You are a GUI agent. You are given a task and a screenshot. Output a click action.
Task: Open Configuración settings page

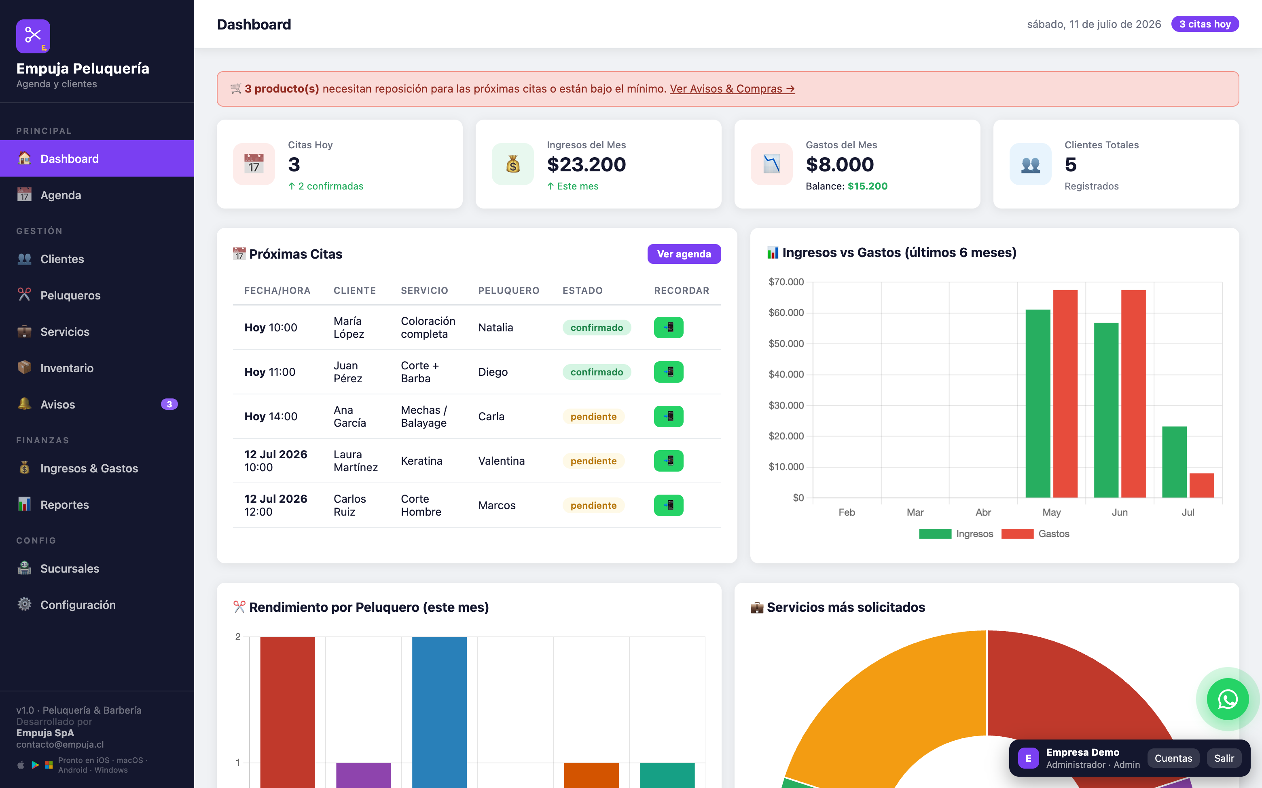(97, 605)
